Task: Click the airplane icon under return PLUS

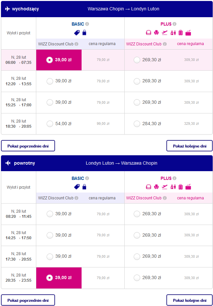Action: (165, 187)
